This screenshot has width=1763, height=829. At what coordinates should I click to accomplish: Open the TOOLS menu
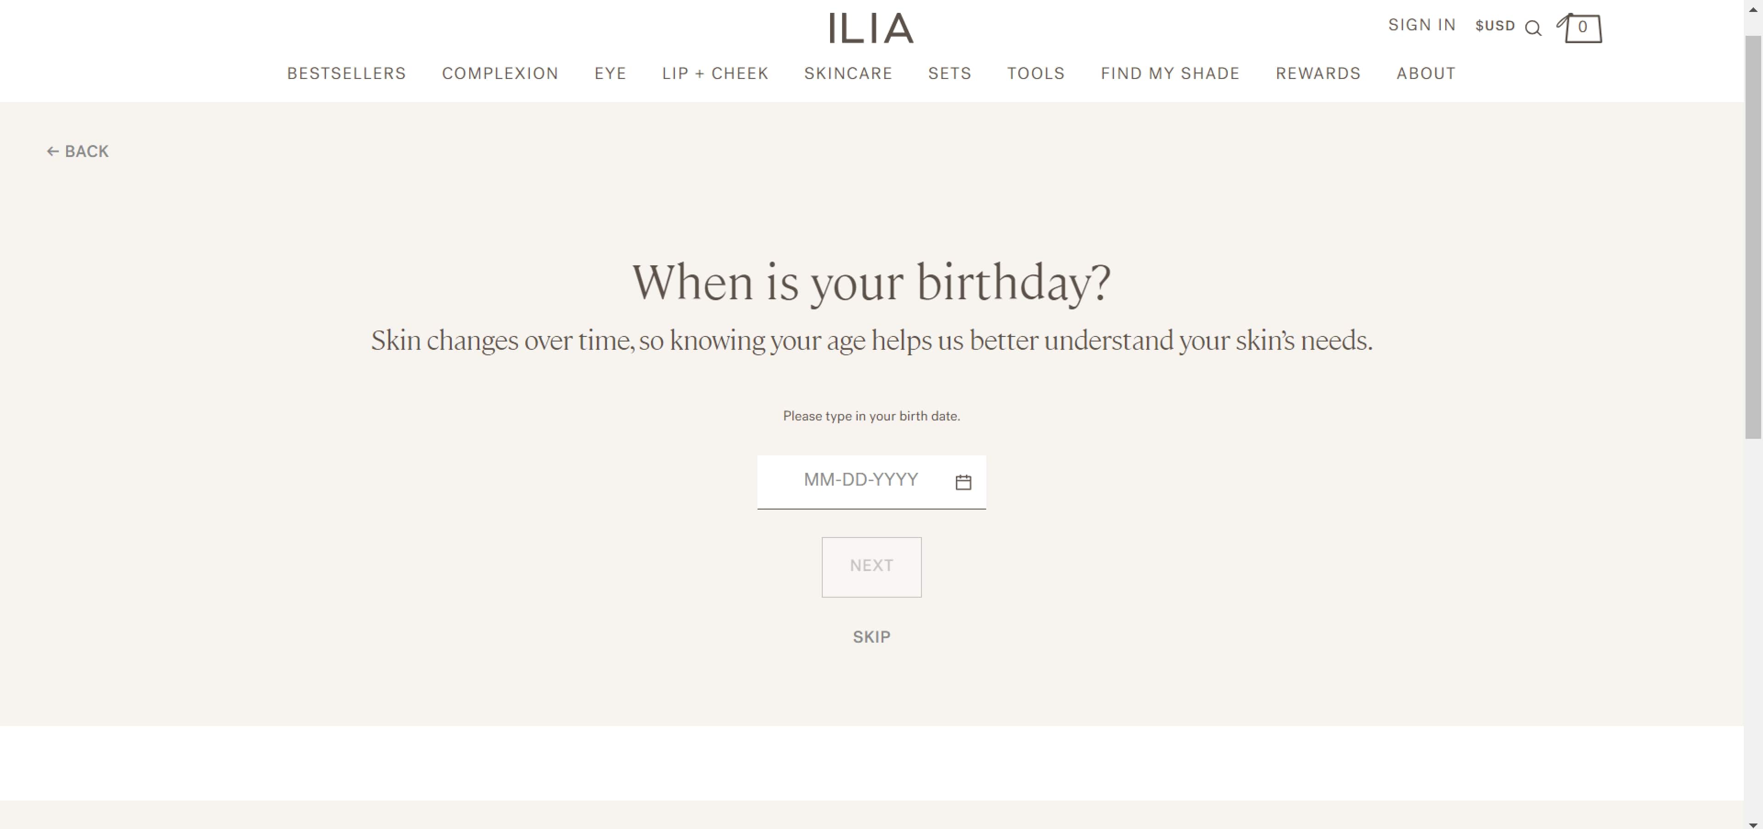(1035, 73)
